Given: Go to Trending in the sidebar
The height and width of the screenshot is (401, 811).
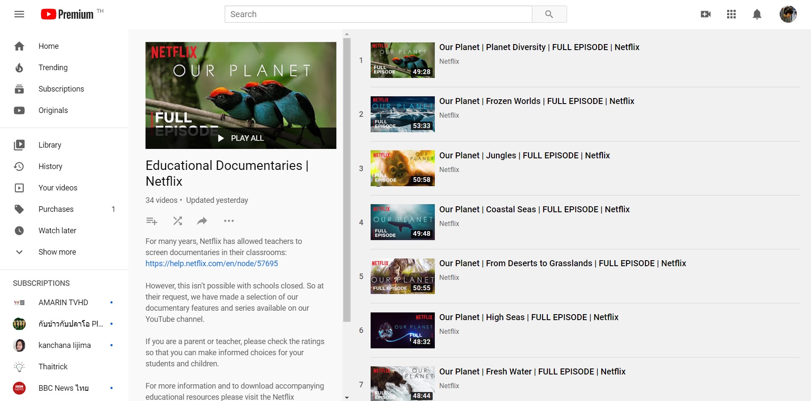Looking at the screenshot, I should 53,68.
